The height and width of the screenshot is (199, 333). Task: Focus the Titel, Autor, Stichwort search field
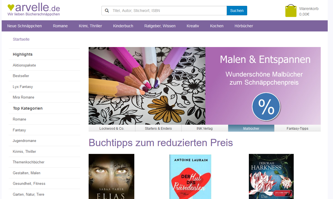click(164, 11)
